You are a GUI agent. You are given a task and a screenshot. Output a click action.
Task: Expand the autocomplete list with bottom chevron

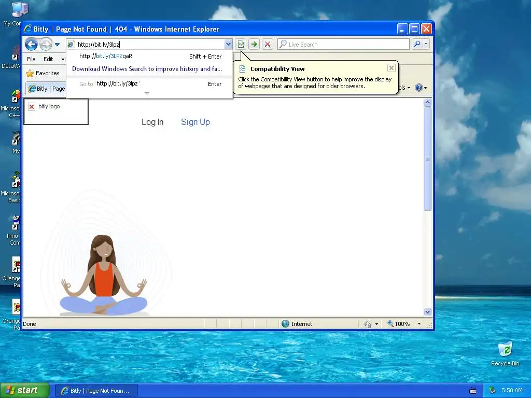tap(147, 93)
